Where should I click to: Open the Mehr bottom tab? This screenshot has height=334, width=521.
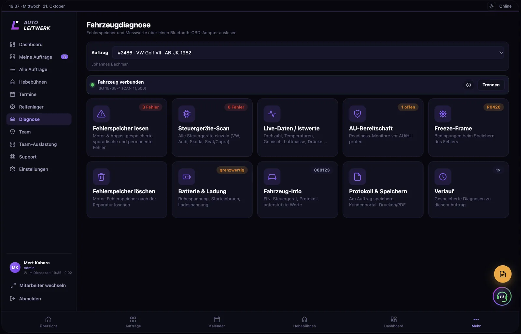[476, 322]
